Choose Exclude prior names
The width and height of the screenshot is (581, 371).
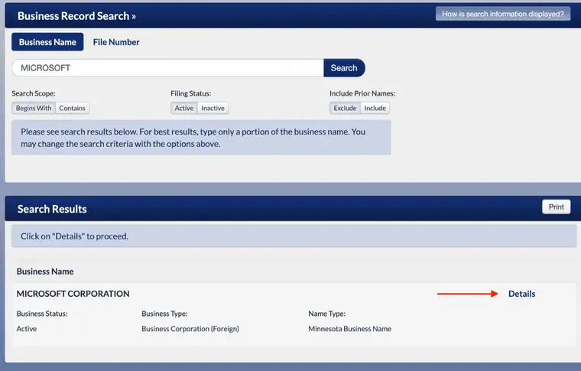point(345,108)
